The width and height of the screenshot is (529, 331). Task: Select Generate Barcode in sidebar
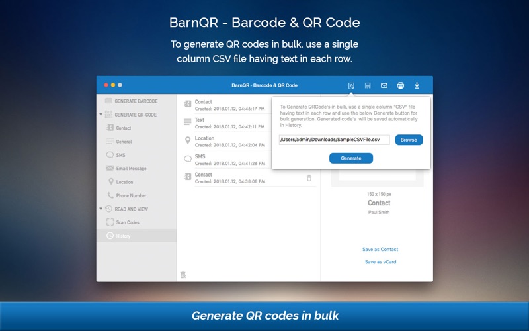pyautogui.click(x=136, y=101)
